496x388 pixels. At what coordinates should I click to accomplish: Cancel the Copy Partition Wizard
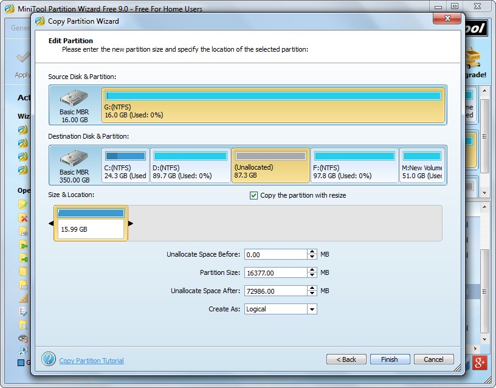pos(433,359)
